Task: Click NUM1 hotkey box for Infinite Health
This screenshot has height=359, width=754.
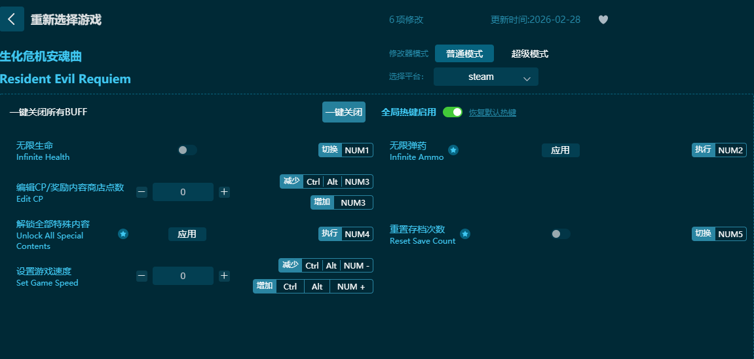Action: pos(357,150)
